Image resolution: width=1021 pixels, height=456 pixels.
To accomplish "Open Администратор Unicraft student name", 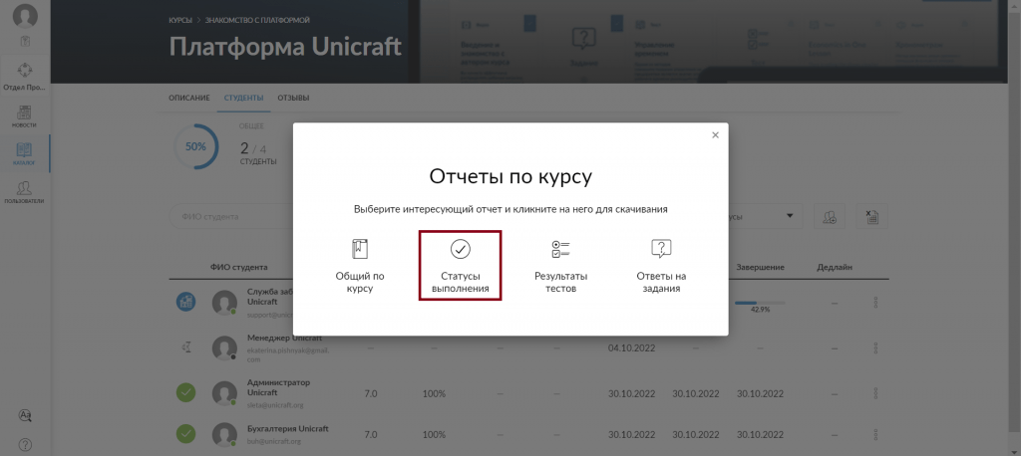I will pos(279,387).
